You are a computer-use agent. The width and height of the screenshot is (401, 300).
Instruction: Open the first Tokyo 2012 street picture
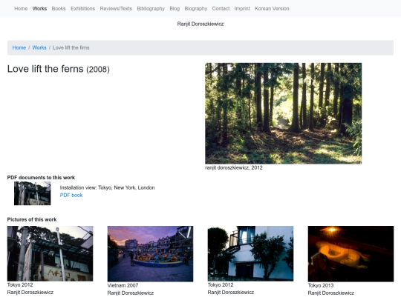(50, 253)
